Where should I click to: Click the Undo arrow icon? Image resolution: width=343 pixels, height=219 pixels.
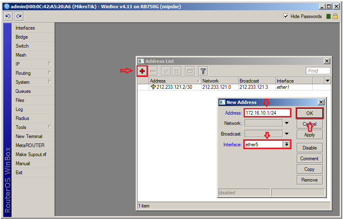(8, 16)
